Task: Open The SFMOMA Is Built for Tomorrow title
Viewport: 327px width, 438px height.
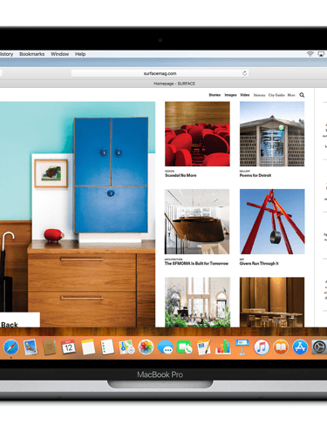Action: 196,264
